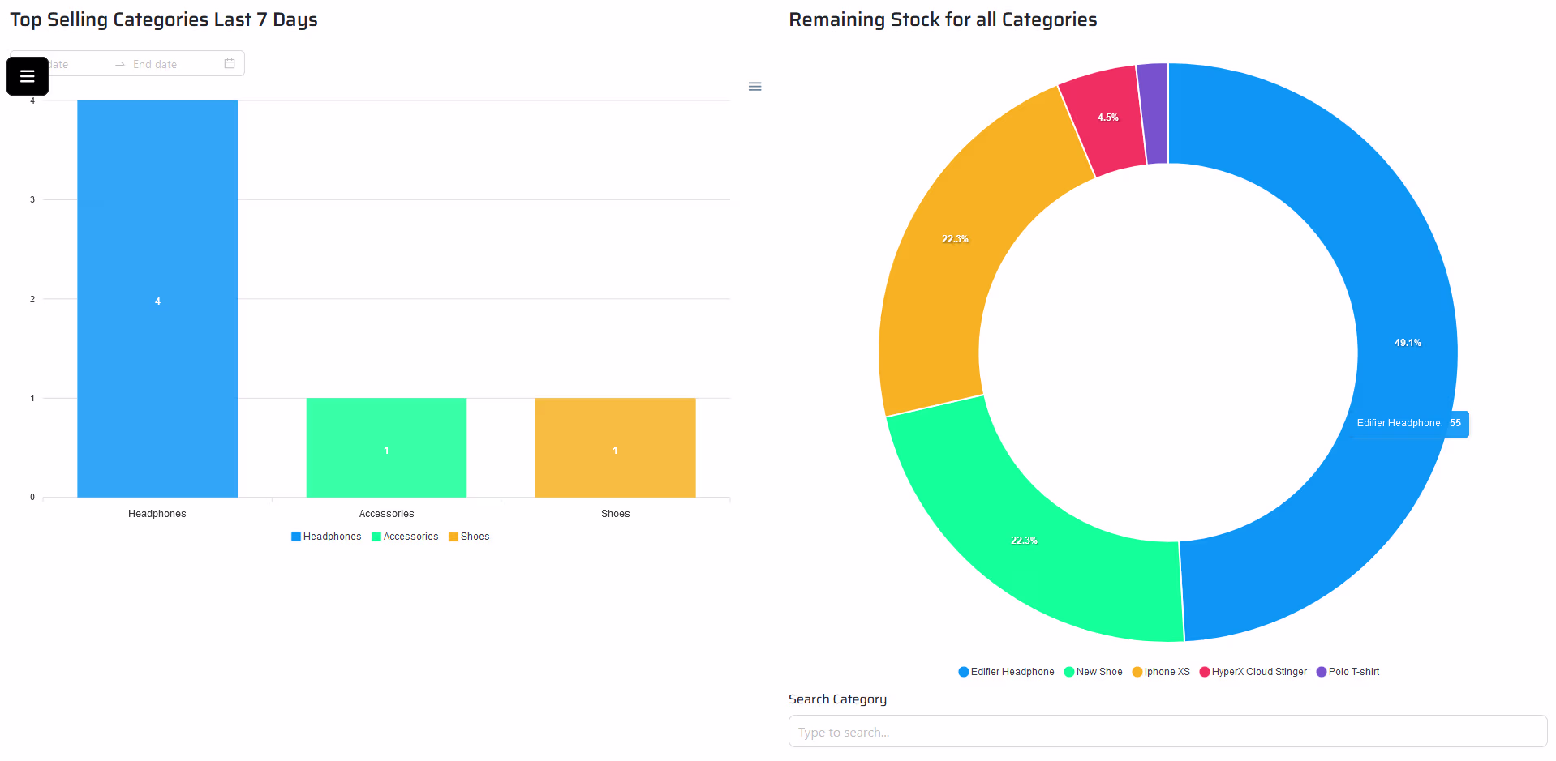Select the pink 4.5% donut segment
This screenshot has width=1556, height=761.
click(x=1105, y=122)
